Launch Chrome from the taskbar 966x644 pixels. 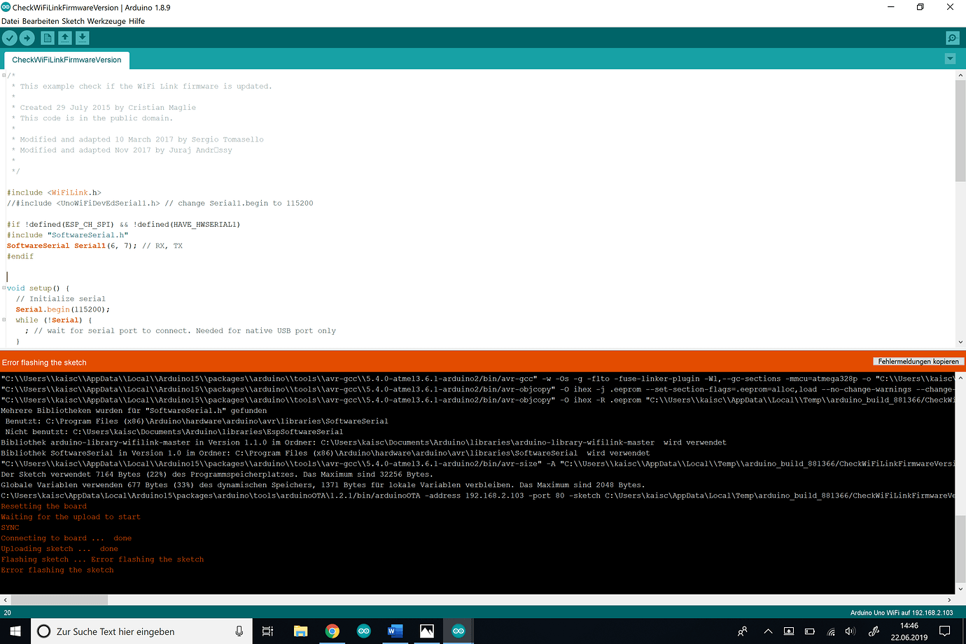(332, 631)
